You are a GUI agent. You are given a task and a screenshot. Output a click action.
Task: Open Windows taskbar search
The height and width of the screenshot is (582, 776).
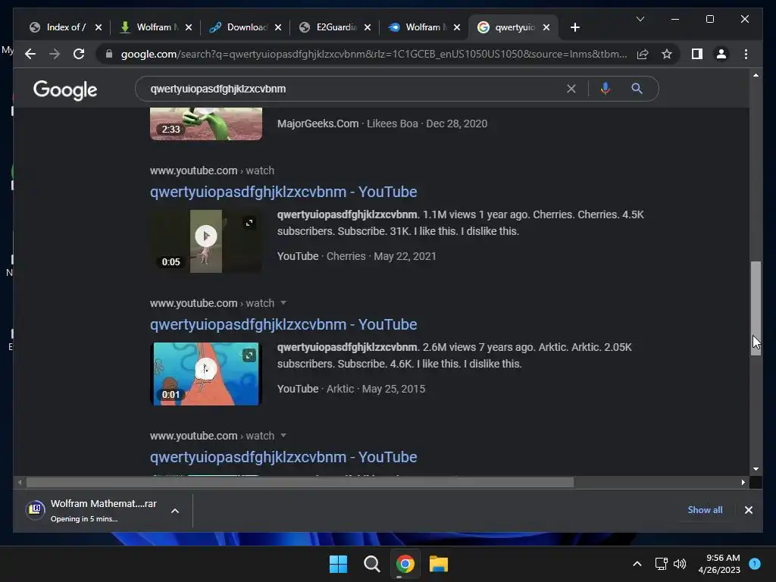(371, 564)
